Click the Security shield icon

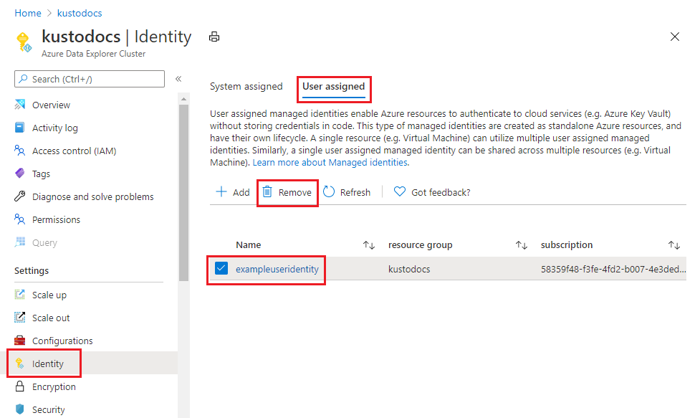(x=19, y=409)
